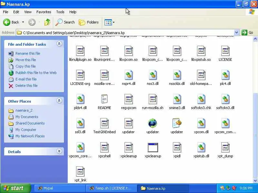The image size is (258, 193).
Task: Open the Back history dropdown arrow
Action: click(x=23, y=22)
